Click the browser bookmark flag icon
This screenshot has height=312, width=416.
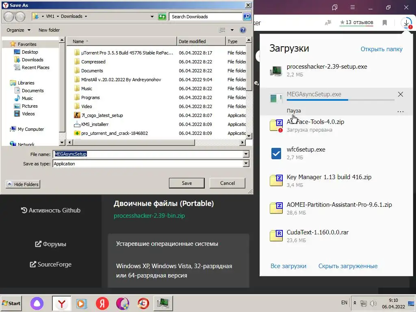(385, 23)
